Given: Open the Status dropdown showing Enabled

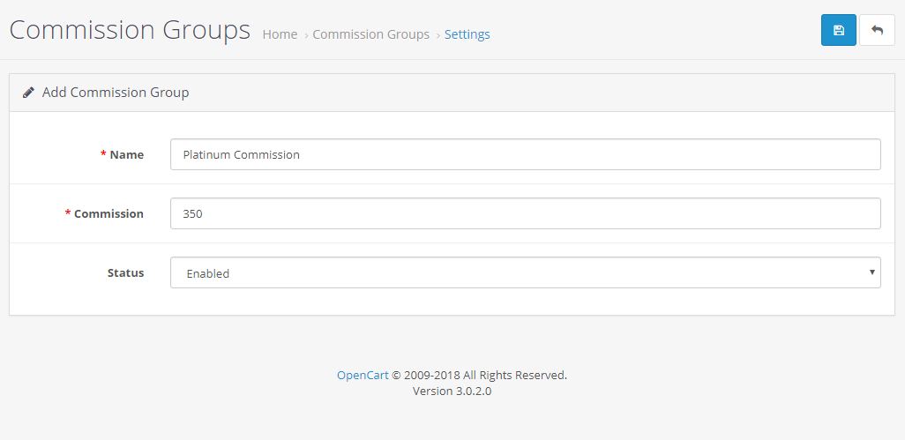Looking at the screenshot, I should click(525, 272).
